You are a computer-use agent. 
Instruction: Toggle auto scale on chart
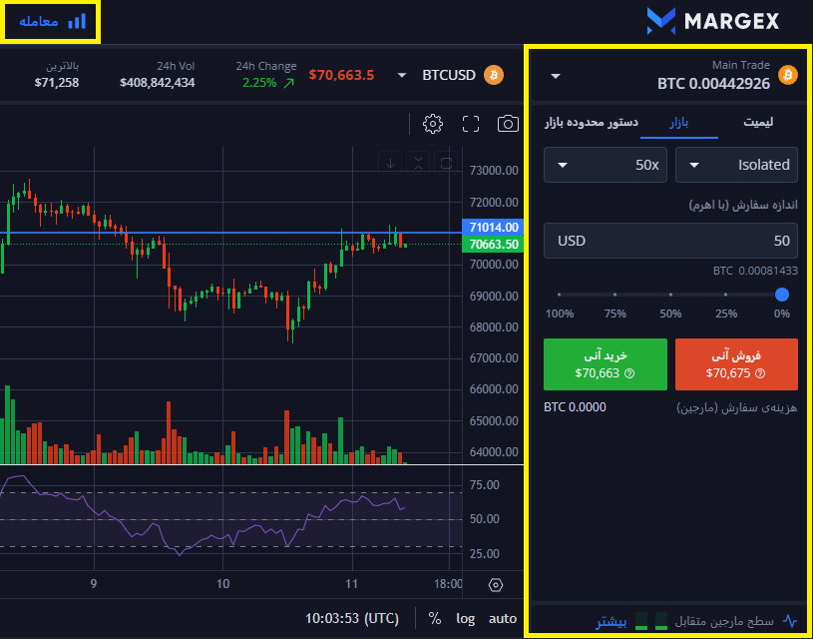click(x=503, y=618)
